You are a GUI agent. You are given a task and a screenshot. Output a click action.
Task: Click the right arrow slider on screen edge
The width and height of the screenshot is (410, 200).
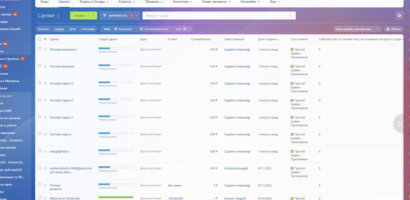pos(399,124)
